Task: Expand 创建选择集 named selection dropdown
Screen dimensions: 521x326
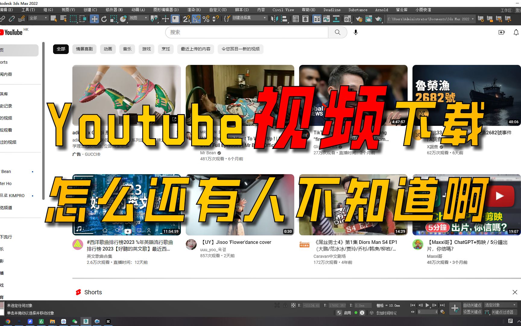Action: 249,18
